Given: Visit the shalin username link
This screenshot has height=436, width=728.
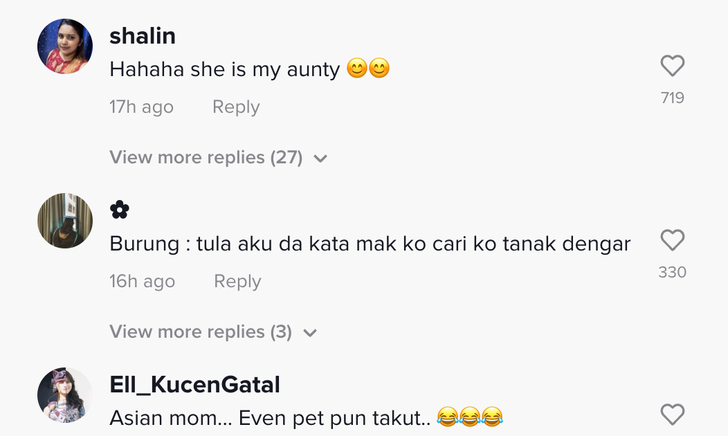Looking at the screenshot, I should tap(143, 36).
